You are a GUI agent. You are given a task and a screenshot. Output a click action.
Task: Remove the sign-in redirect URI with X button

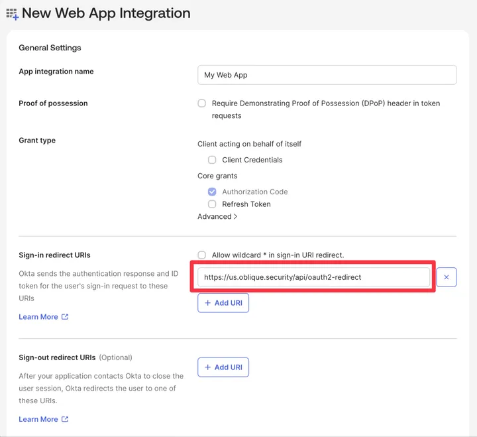(447, 277)
